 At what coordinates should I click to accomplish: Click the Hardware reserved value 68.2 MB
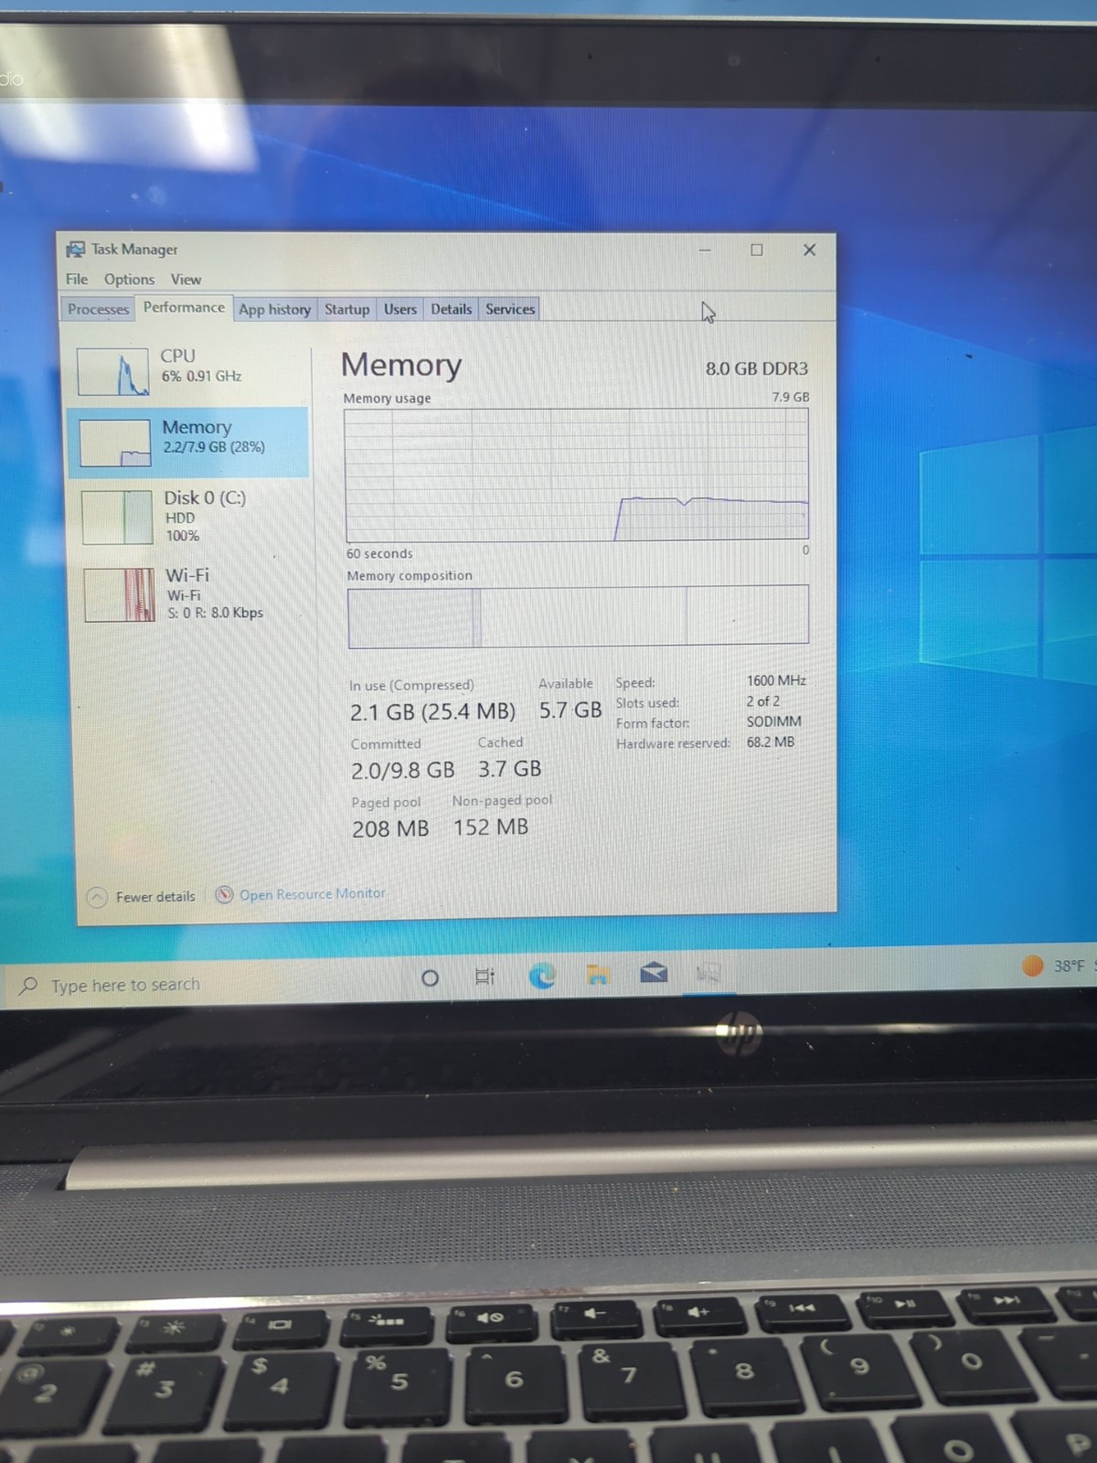tap(770, 742)
